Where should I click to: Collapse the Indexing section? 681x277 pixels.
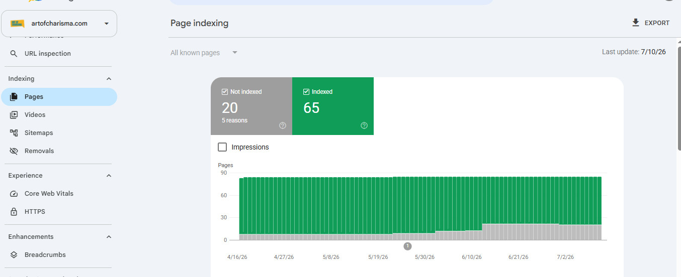[x=109, y=79]
